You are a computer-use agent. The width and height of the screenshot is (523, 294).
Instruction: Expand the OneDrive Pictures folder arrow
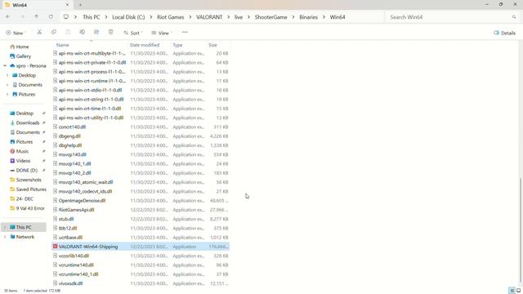pos(7,95)
